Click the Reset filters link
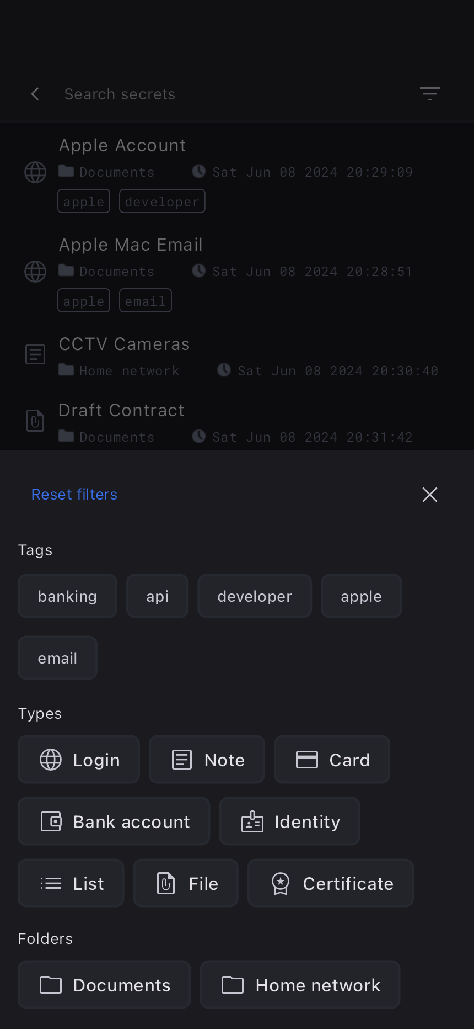Viewport: 474px width, 1029px height. [74, 495]
